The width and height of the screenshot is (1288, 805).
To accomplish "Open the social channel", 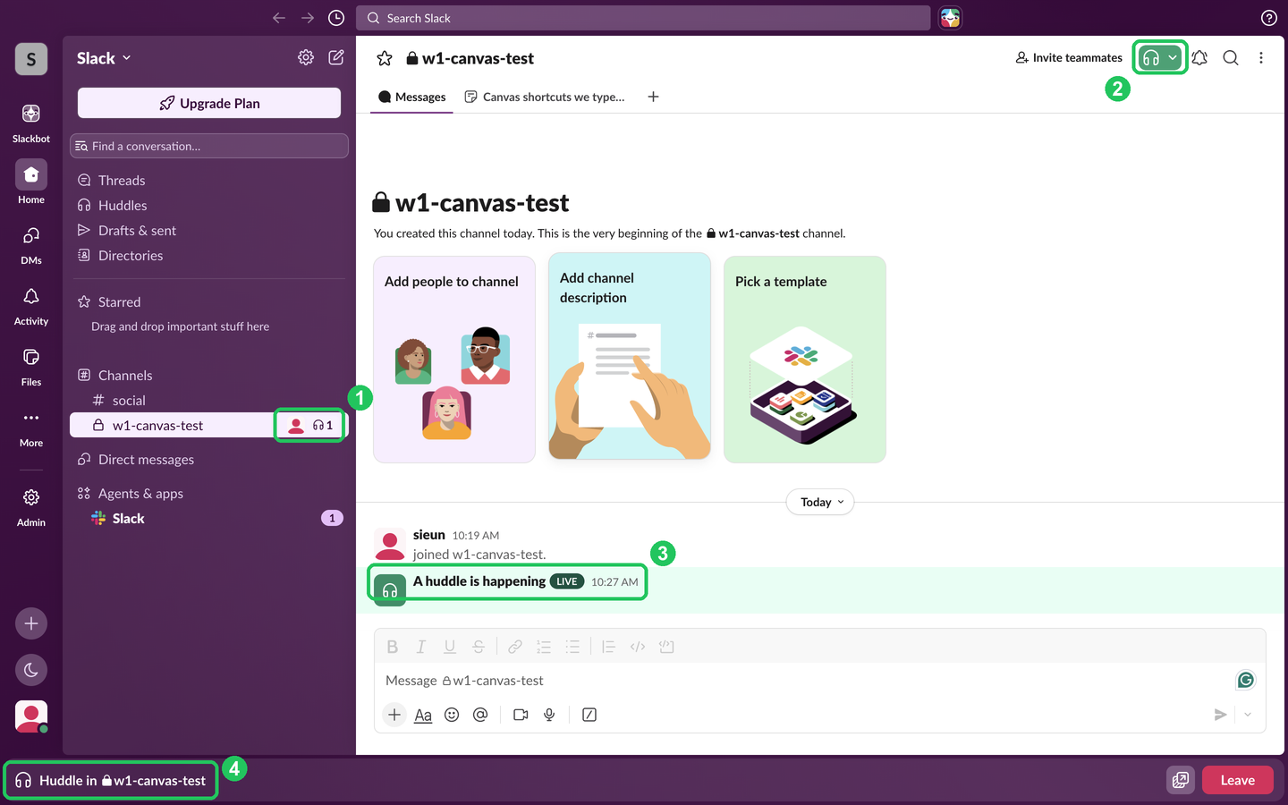I will 209,400.
